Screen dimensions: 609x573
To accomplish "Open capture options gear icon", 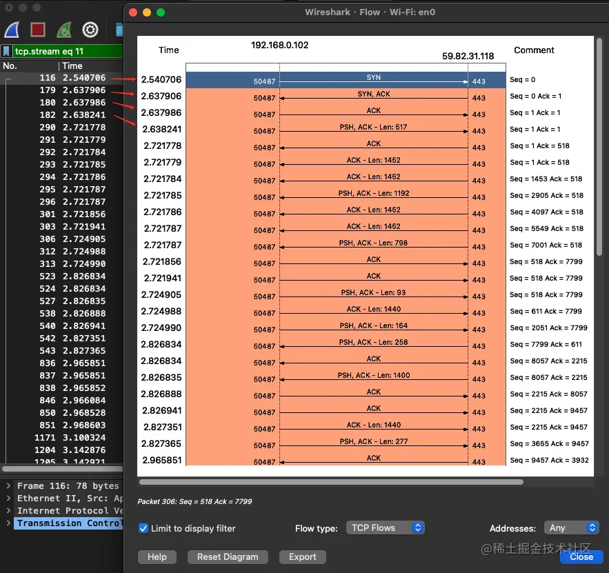I will click(90, 30).
